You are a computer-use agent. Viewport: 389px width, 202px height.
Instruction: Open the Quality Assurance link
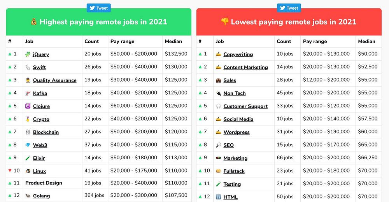[54, 80]
